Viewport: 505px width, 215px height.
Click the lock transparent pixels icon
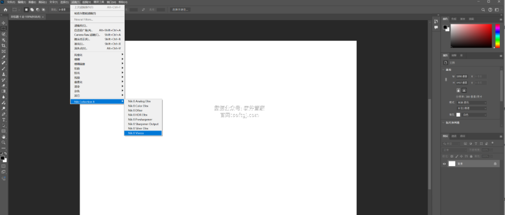point(452,156)
